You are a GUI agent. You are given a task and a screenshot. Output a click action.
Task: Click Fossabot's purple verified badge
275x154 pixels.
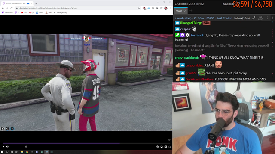point(182,35)
